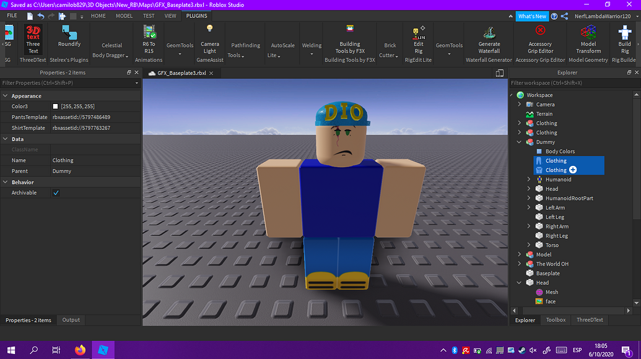Screen dimensions: 641x359
Task: Open the Edit Rig Lite tool
Action: [x=419, y=40]
